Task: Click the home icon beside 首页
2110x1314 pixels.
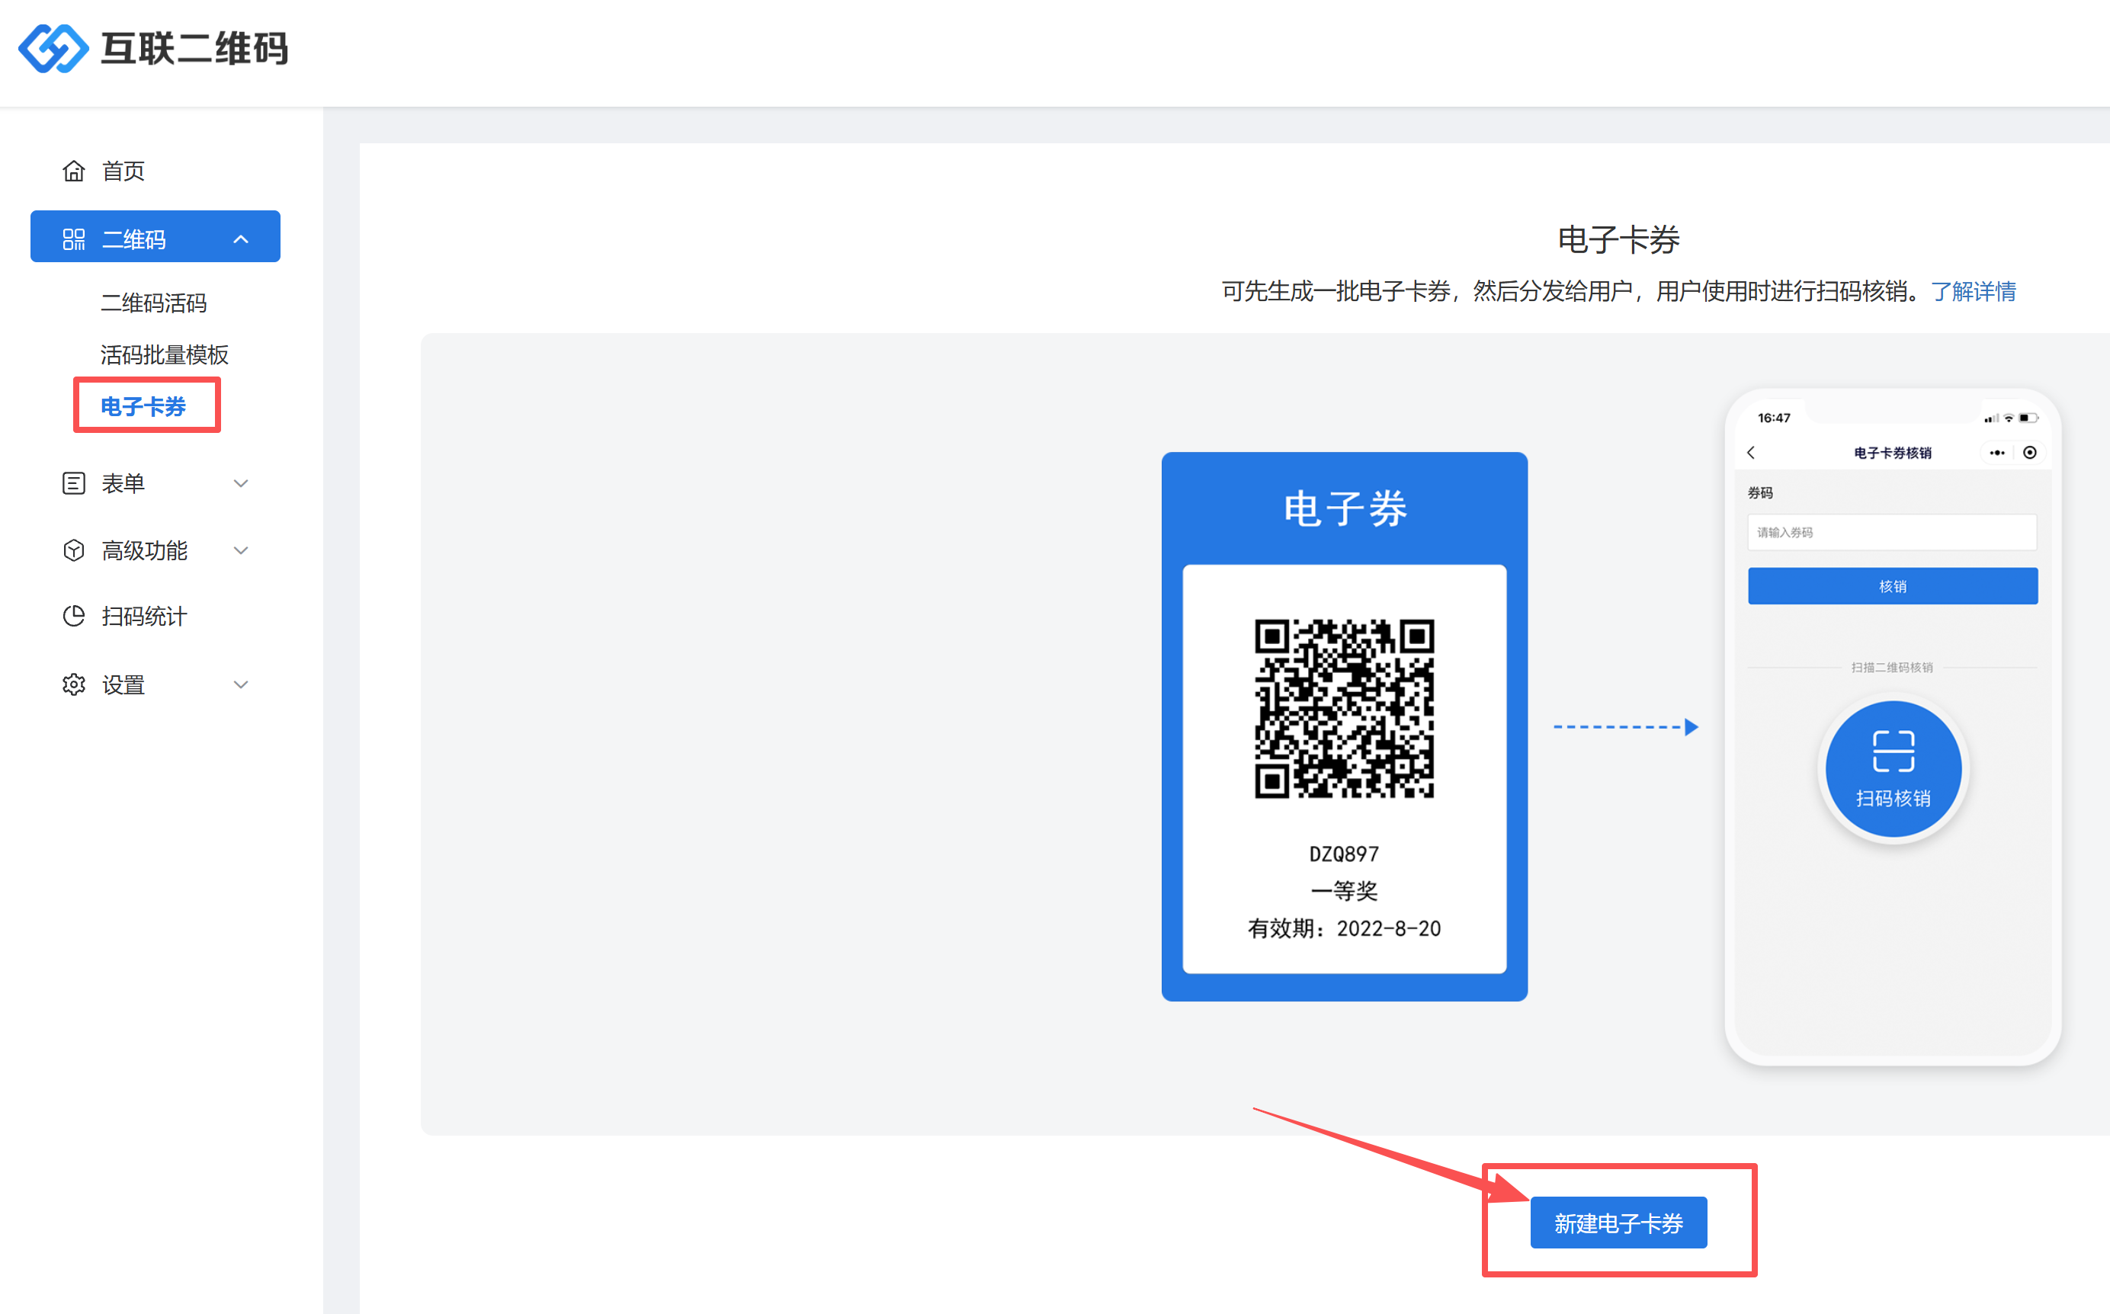Action: 74,171
